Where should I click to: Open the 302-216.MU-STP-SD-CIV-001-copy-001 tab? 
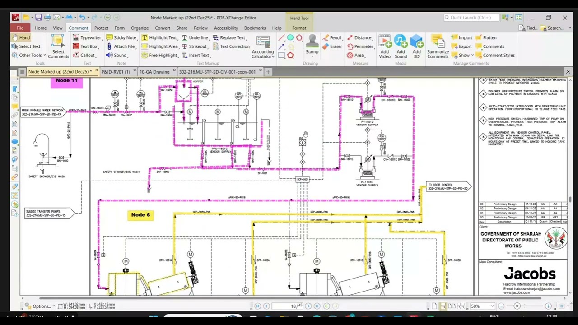point(217,72)
